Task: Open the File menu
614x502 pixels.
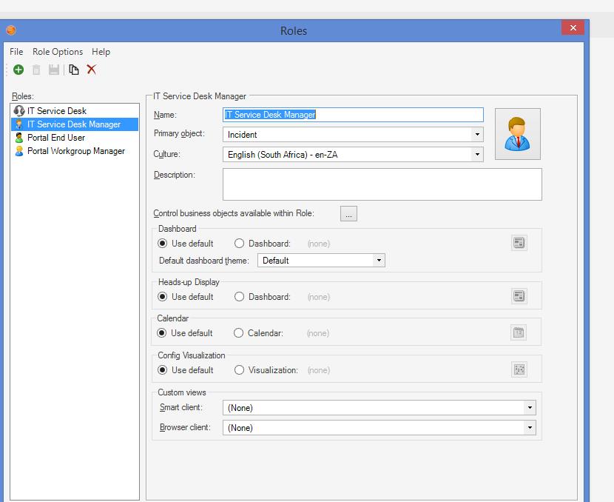Action: [16, 52]
